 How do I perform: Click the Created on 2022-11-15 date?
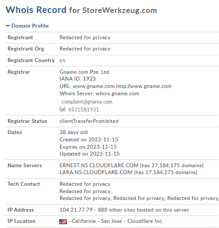coord(89,140)
